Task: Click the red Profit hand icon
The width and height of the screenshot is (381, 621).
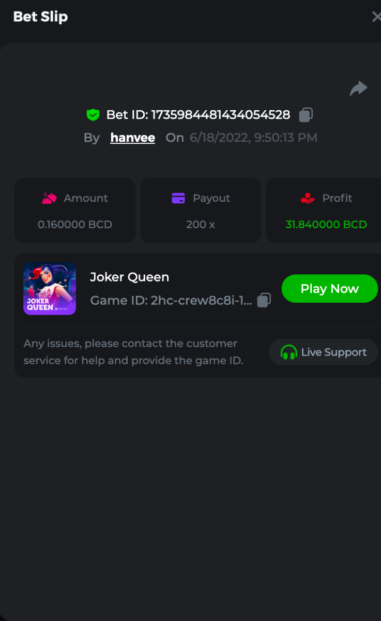Action: pos(308,198)
